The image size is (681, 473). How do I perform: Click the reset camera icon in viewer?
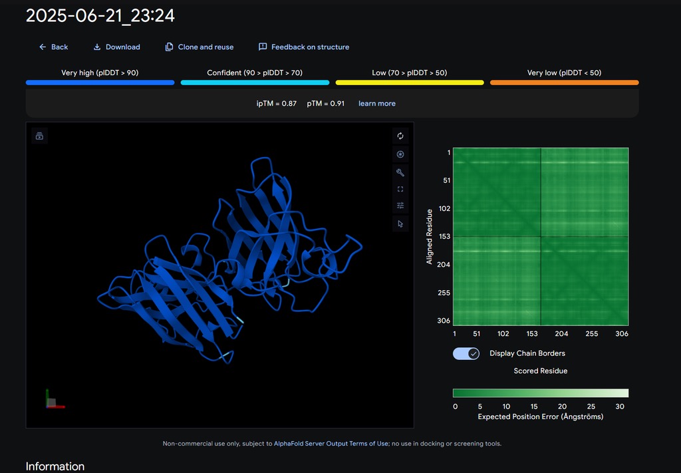coord(400,136)
